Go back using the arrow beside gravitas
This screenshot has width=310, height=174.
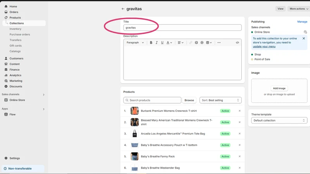[x=123, y=9]
